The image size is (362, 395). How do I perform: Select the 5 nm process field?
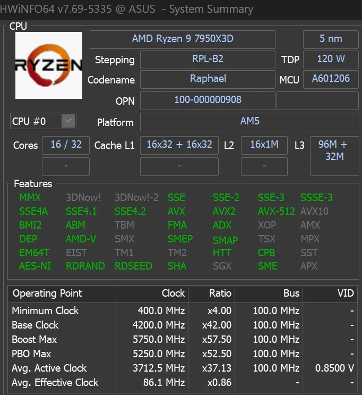click(331, 39)
